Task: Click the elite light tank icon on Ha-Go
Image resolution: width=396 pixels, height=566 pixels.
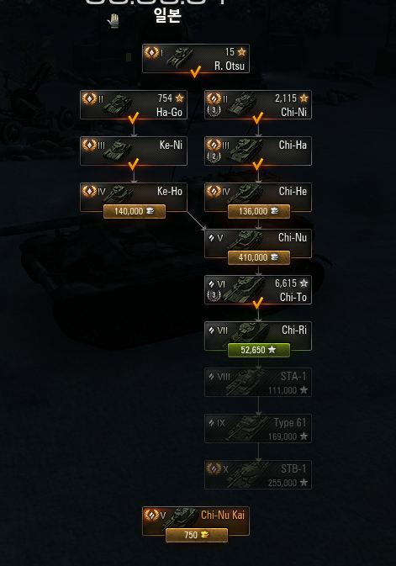Action: (89, 98)
